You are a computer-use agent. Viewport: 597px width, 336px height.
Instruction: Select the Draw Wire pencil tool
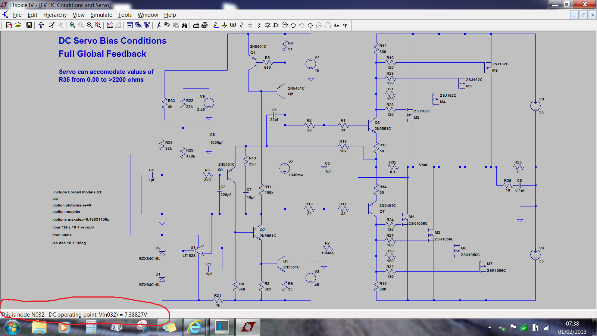[216, 25]
